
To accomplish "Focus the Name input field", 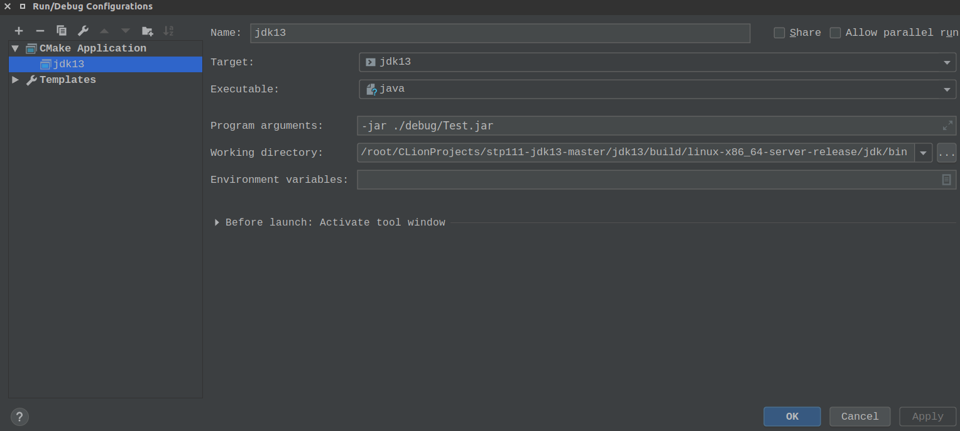I will (500, 33).
